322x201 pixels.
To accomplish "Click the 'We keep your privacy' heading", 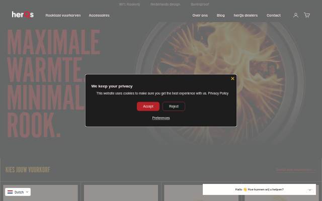I will point(112,86).
